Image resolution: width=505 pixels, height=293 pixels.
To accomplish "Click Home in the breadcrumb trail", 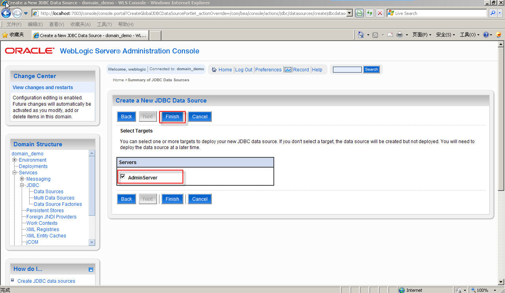I will [x=118, y=80].
